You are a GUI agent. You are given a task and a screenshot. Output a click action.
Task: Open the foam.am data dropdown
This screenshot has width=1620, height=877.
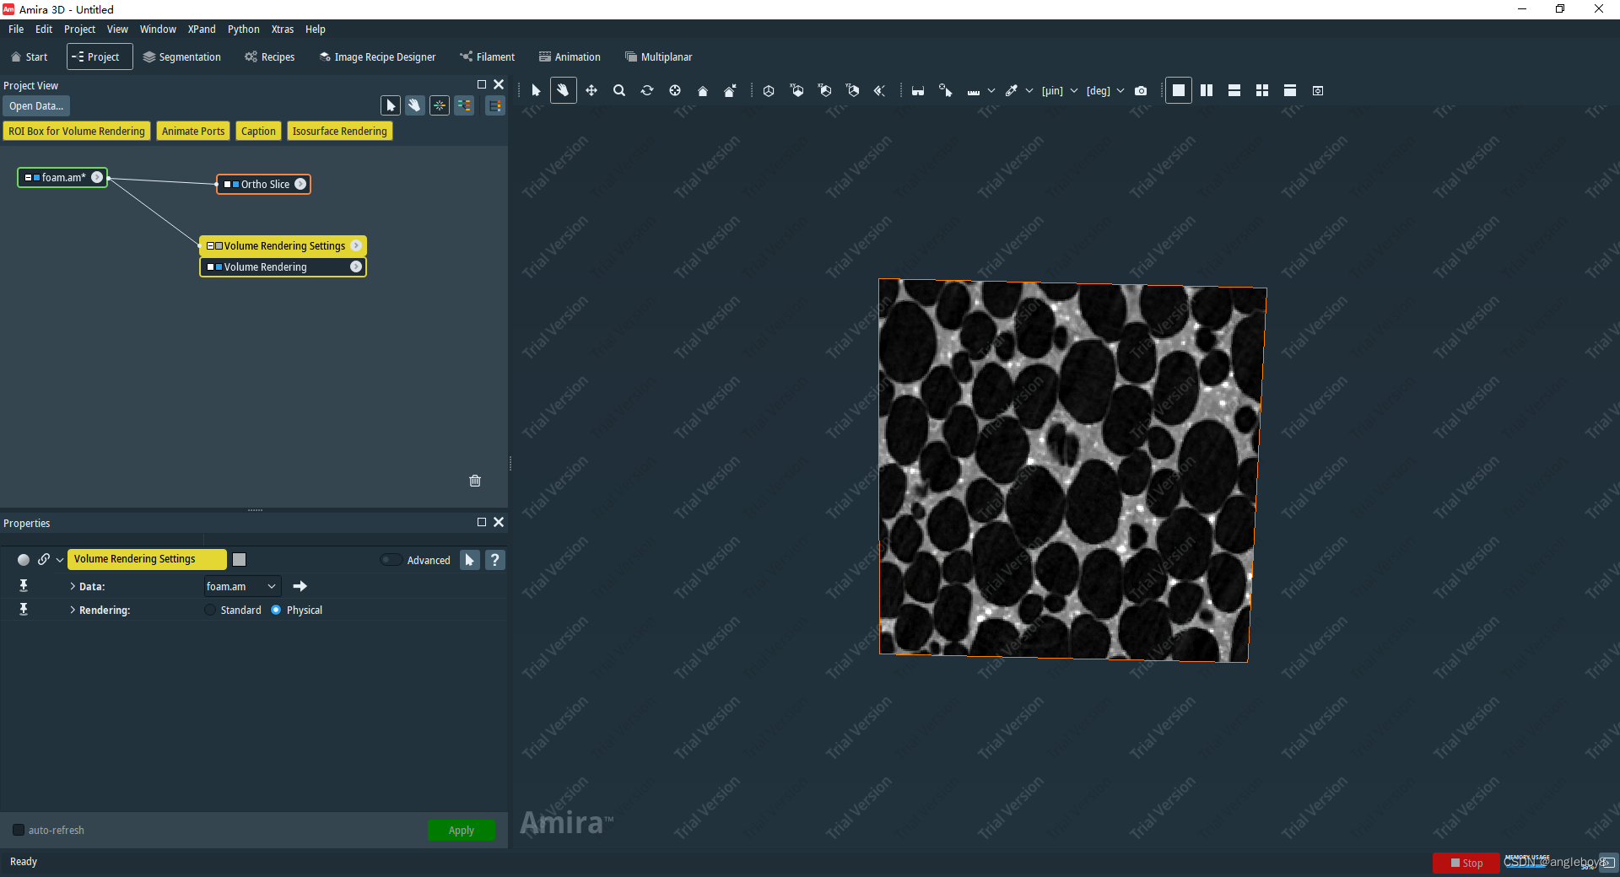(242, 586)
